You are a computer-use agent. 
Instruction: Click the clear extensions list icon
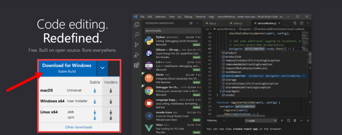[x=191, y=23]
